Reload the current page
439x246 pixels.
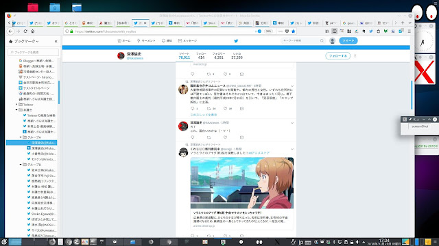(x=25, y=31)
